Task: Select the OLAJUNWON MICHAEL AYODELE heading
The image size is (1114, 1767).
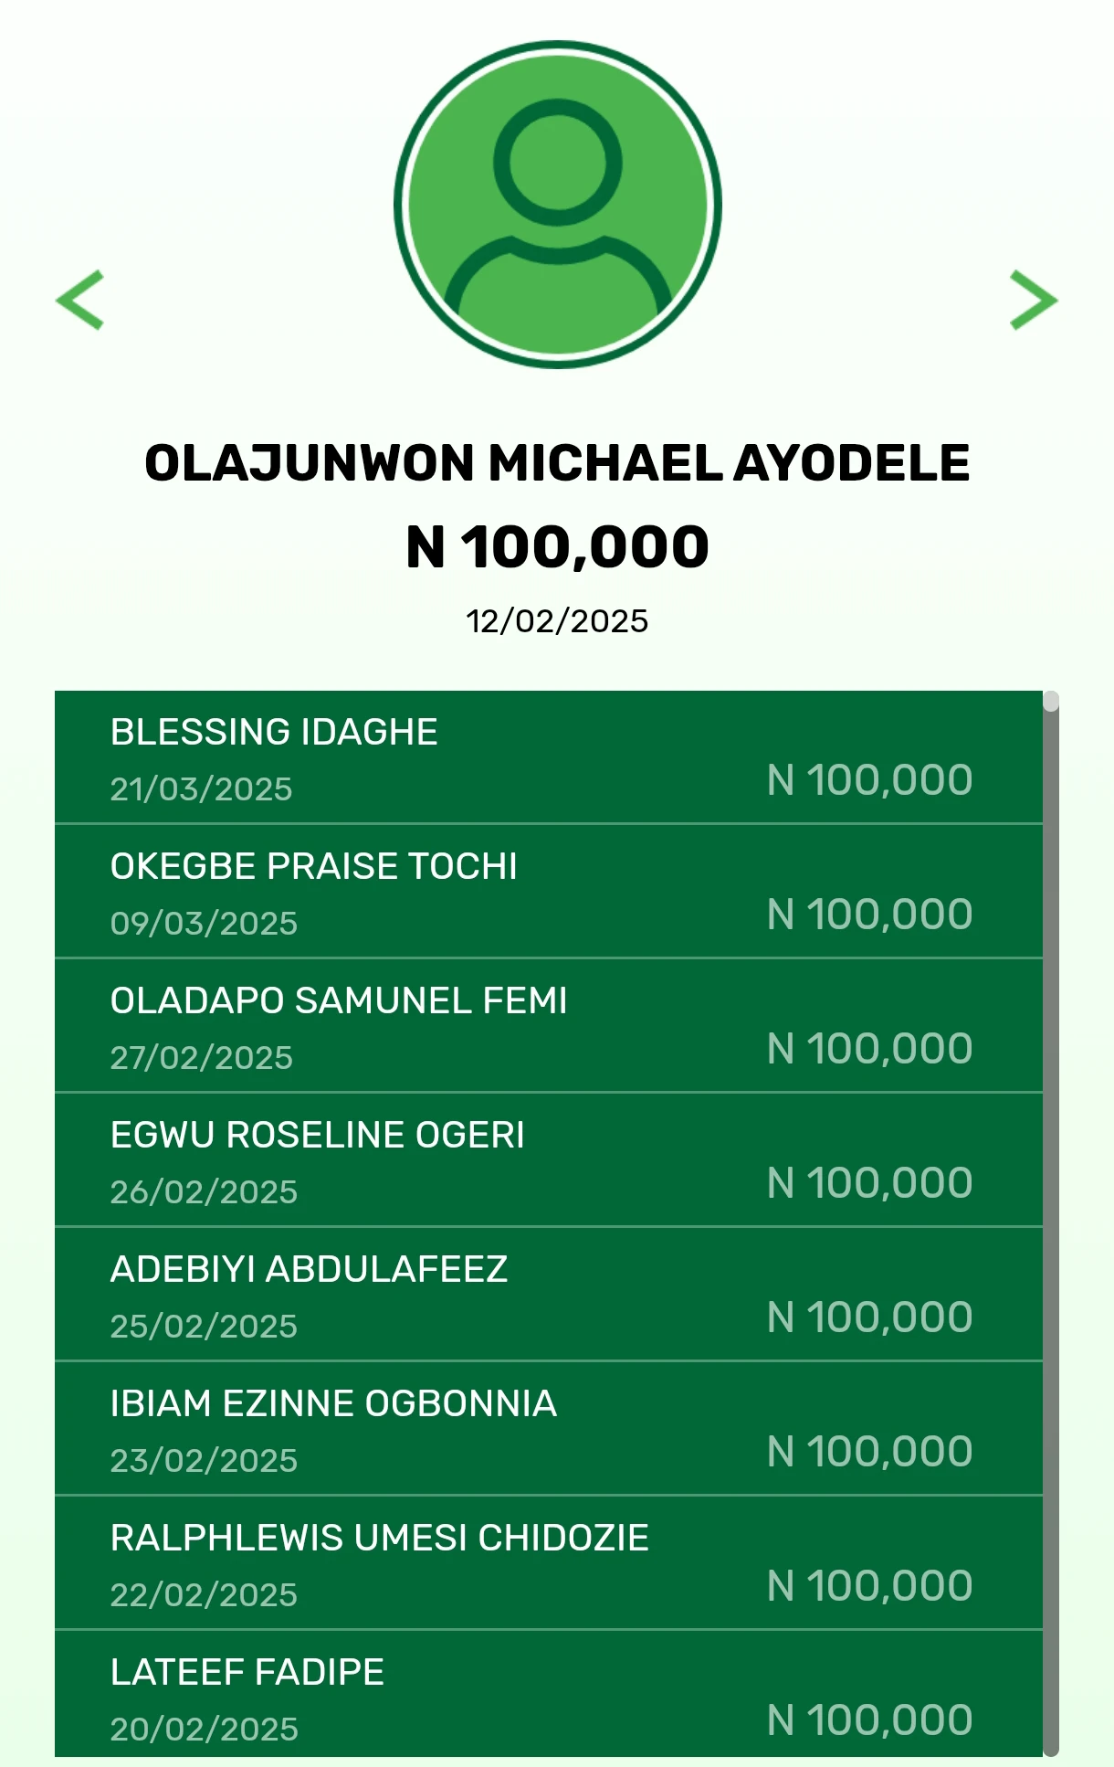Action: point(557,462)
